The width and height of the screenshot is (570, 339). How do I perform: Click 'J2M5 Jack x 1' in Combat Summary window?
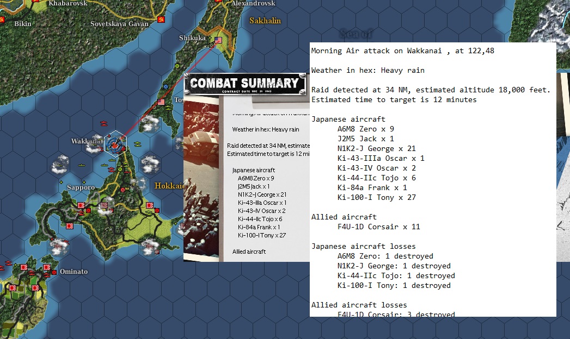(253, 186)
